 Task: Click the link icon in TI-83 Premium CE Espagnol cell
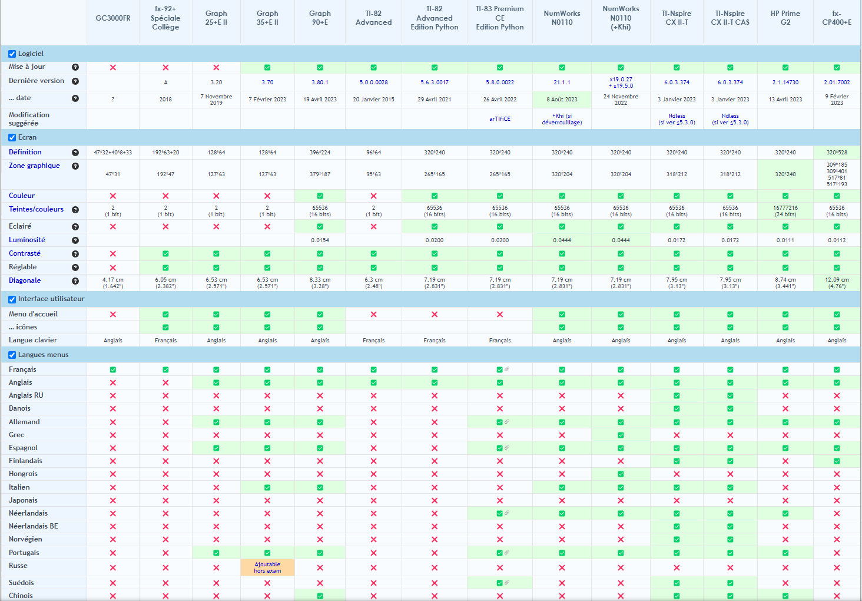[507, 448]
